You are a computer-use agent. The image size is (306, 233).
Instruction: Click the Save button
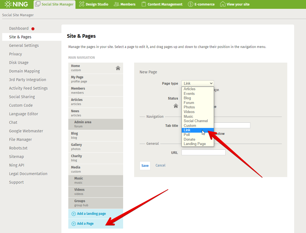click(x=145, y=166)
